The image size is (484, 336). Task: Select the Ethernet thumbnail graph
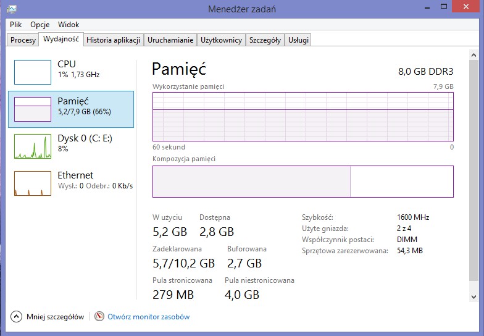click(x=32, y=183)
